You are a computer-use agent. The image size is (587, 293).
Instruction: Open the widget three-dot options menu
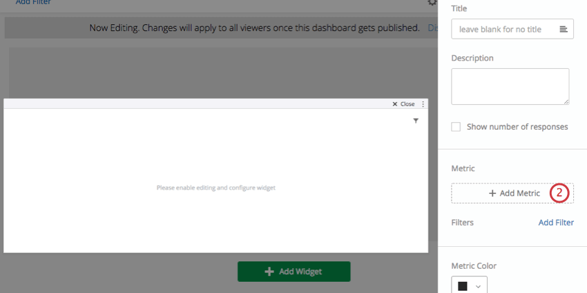(x=423, y=104)
